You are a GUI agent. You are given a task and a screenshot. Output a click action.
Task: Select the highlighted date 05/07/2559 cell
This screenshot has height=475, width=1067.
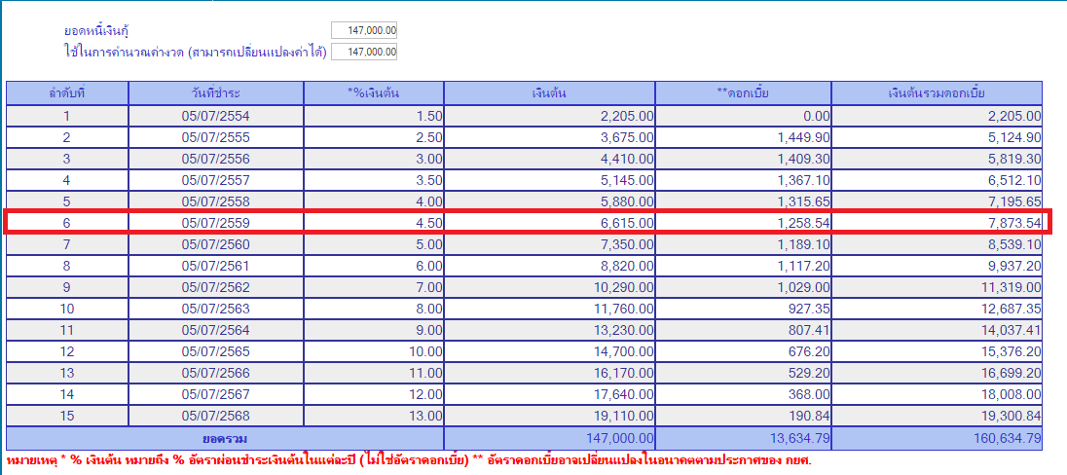coord(216,223)
